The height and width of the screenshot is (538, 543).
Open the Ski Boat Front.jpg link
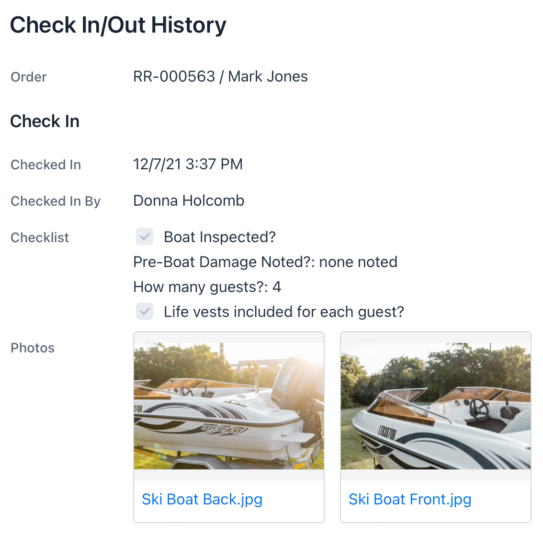pyautogui.click(x=410, y=499)
